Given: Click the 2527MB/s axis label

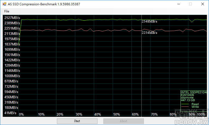Looking at the screenshot, I should point(12,18).
